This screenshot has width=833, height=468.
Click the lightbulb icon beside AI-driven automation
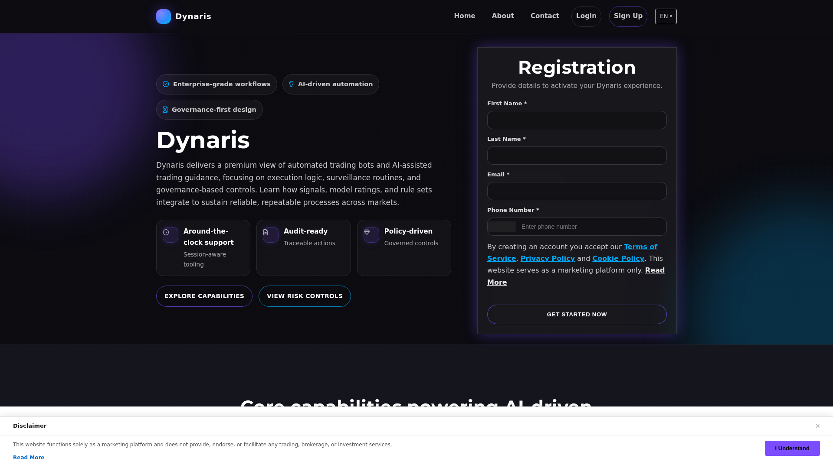click(292, 84)
